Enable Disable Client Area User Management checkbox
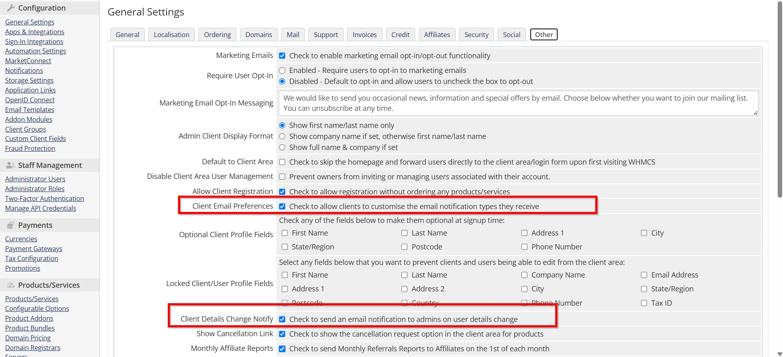 [282, 177]
